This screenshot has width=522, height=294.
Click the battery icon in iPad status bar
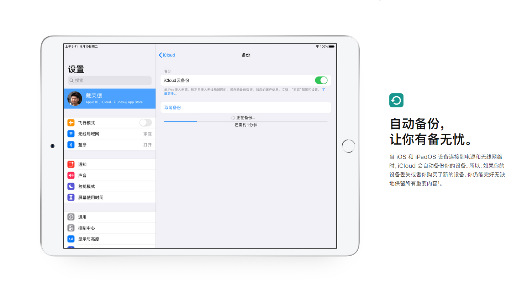(x=332, y=47)
